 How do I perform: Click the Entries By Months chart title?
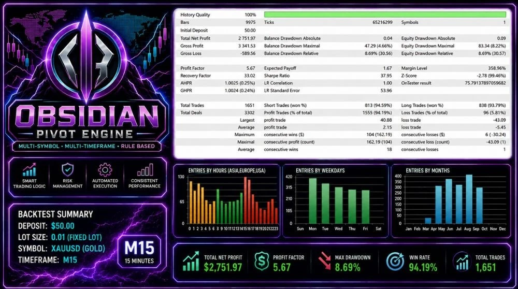click(427, 170)
